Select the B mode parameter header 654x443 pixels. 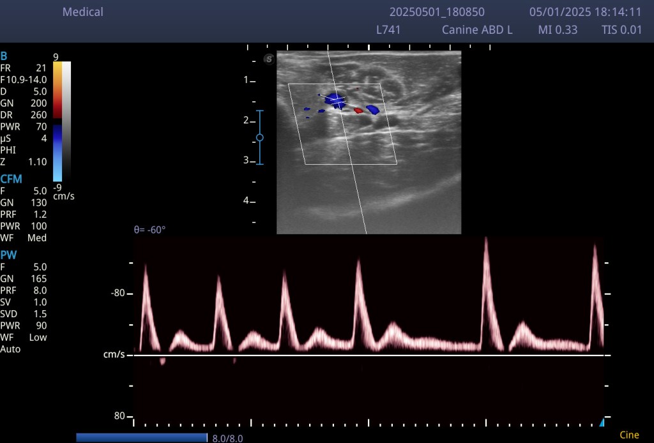[4, 56]
